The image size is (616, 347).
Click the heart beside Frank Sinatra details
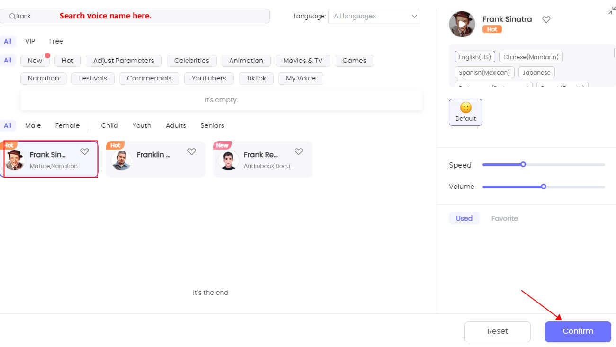click(x=546, y=19)
